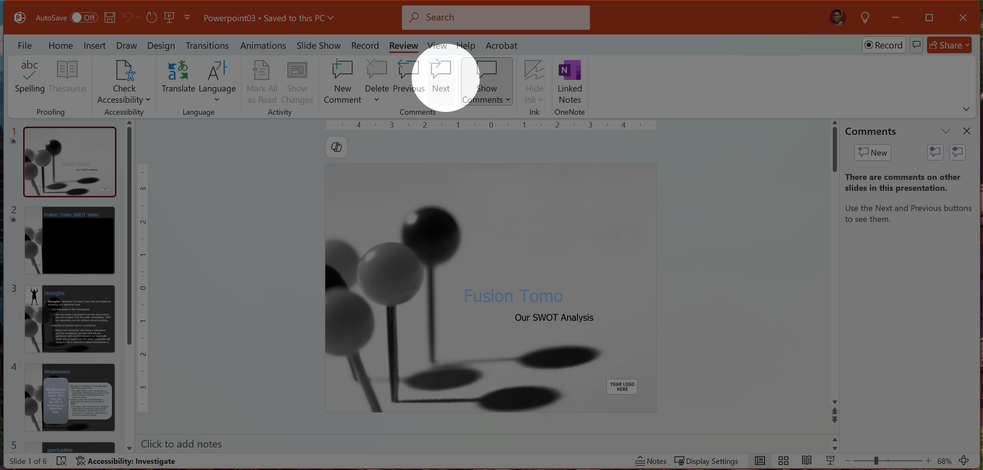The height and width of the screenshot is (470, 983).
Task: Click Accessibility: Investigate in status bar
Action: (126, 461)
